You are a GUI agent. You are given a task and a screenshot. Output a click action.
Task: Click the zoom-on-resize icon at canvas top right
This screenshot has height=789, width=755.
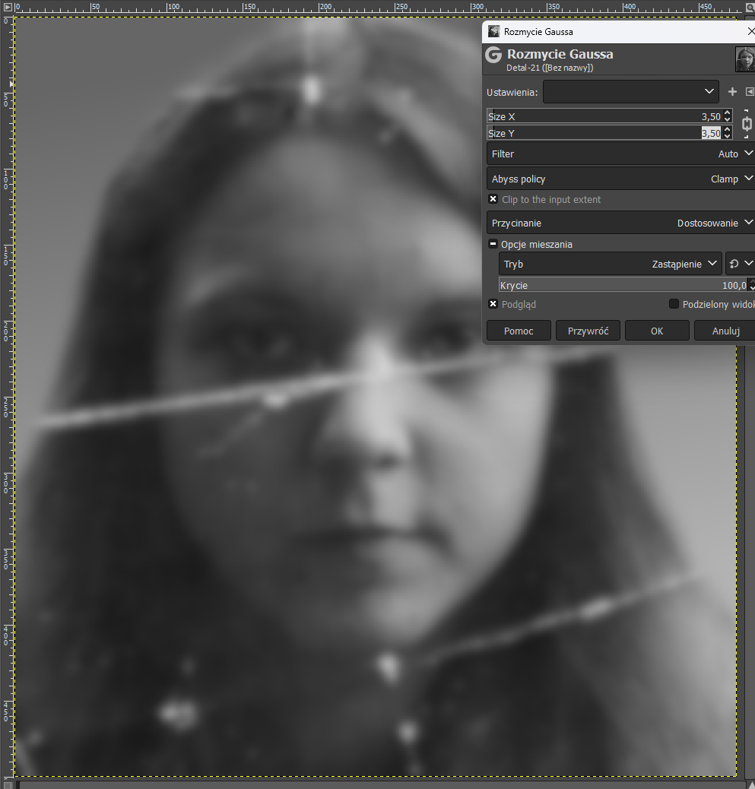tap(749, 7)
